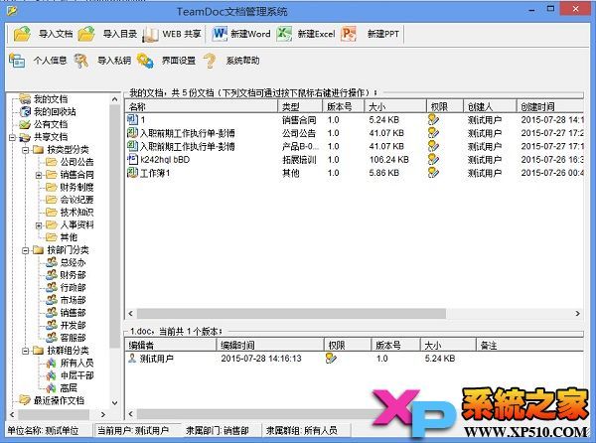Click the 中层干部 group icon
The width and height of the screenshot is (596, 443).
click(52, 375)
